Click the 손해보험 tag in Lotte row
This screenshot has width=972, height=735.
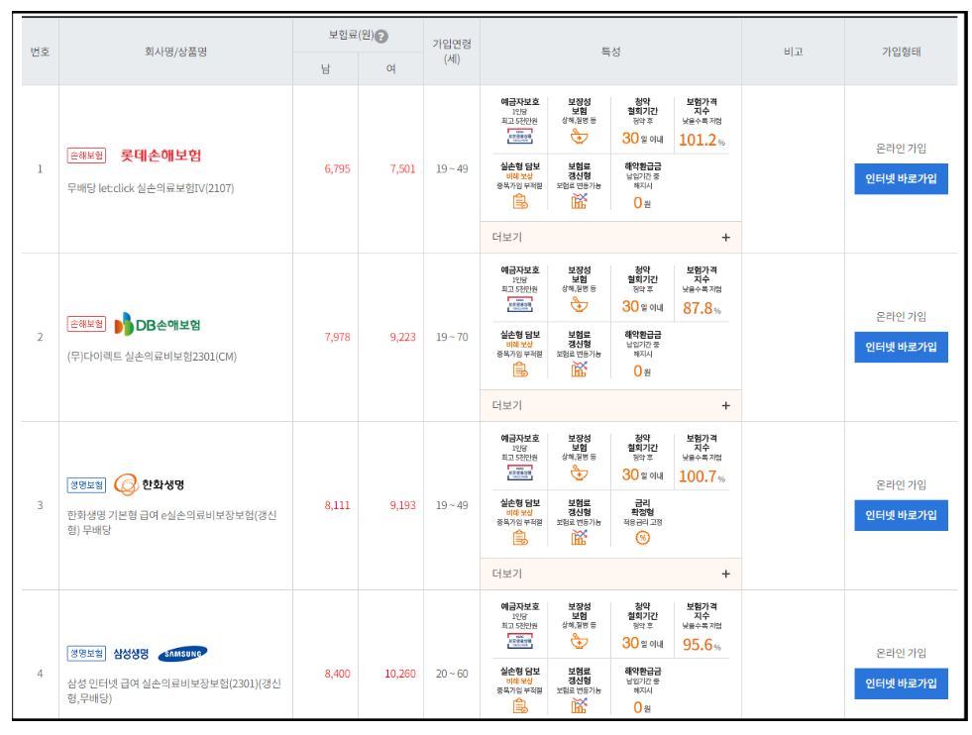[86, 156]
